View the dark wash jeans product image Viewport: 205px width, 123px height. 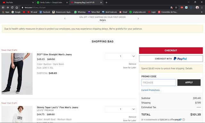17,74
